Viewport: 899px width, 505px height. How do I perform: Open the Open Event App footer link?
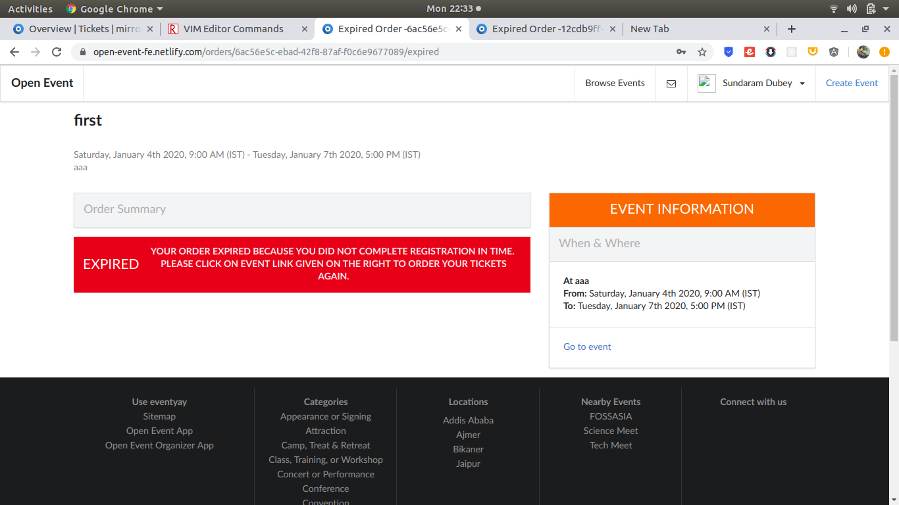[159, 431]
